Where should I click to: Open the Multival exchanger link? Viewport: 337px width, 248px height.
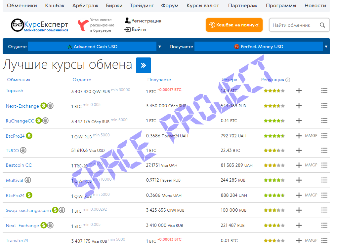[15, 180]
